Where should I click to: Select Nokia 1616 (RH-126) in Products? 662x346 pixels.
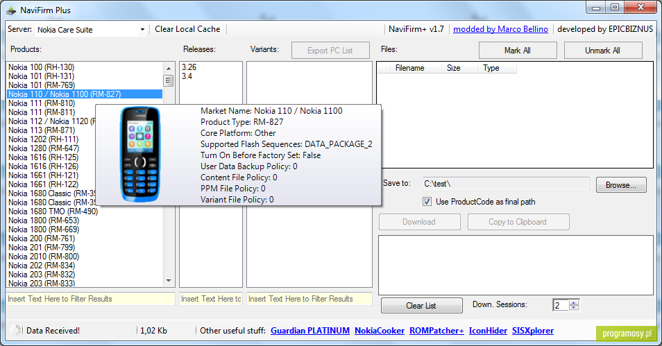coord(43,166)
